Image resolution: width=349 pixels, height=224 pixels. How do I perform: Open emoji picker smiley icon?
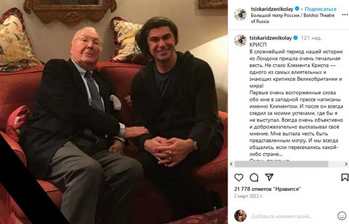(x=341, y=216)
